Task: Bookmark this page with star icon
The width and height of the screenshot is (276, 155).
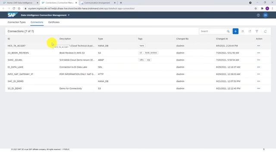Action: (256, 9)
